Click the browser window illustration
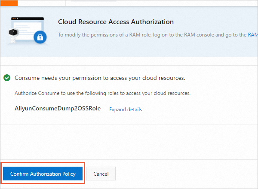 click(x=28, y=27)
